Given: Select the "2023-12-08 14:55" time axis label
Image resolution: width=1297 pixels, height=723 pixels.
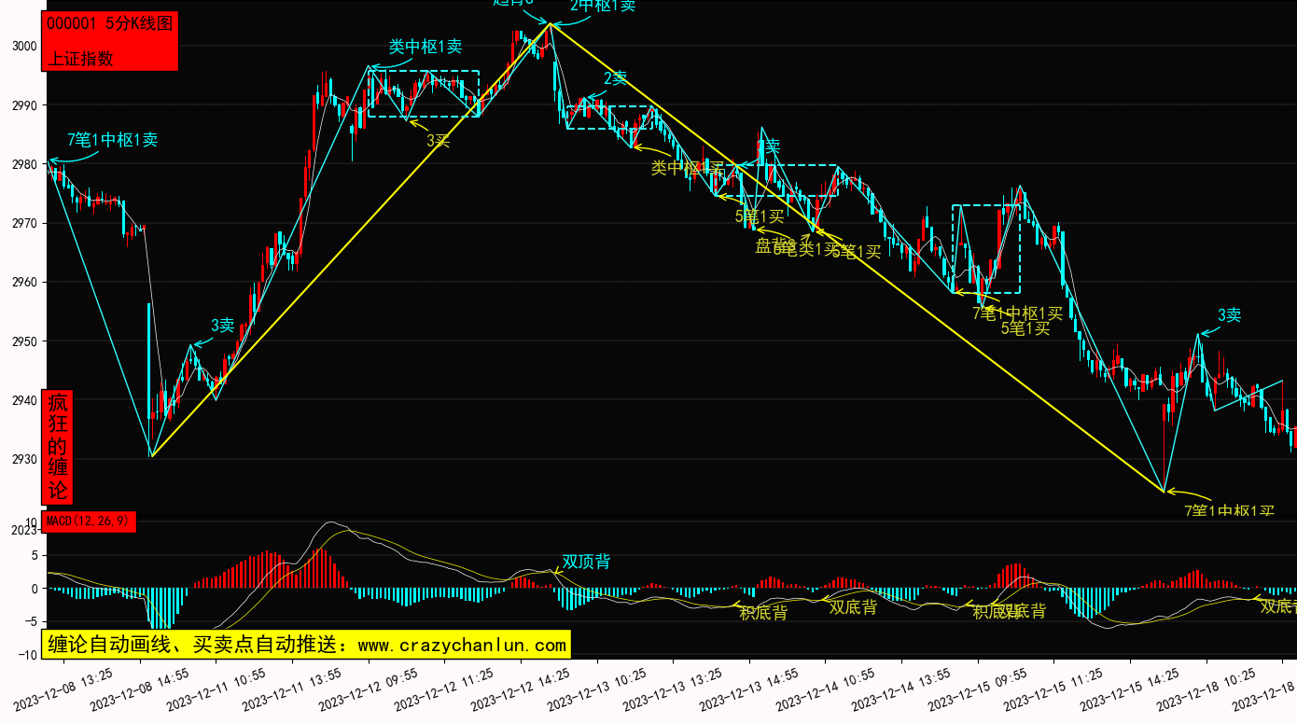Looking at the screenshot, I should [140, 689].
